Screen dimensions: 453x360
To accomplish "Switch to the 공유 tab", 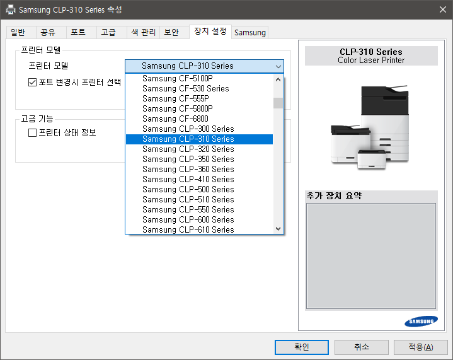I will coord(51,32).
